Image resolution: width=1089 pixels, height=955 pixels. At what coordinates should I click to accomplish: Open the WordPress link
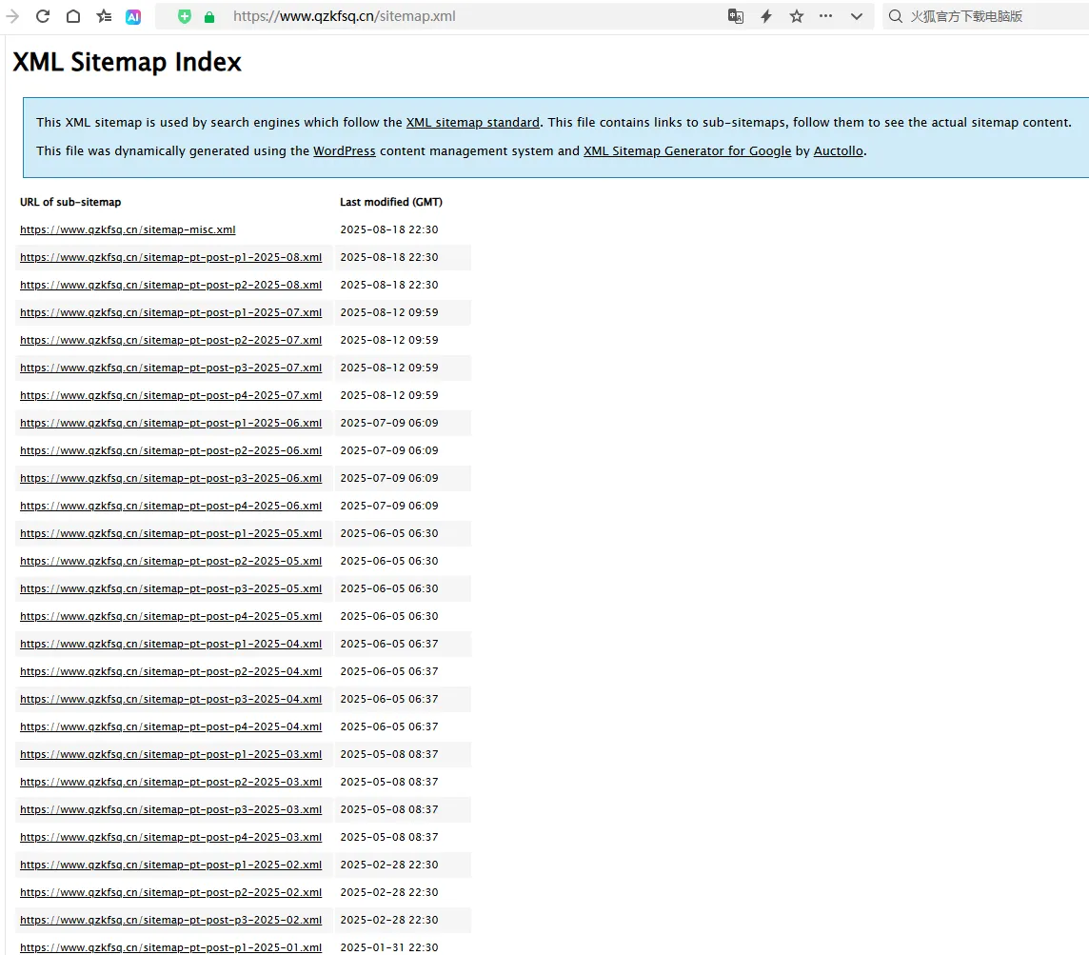coord(345,150)
